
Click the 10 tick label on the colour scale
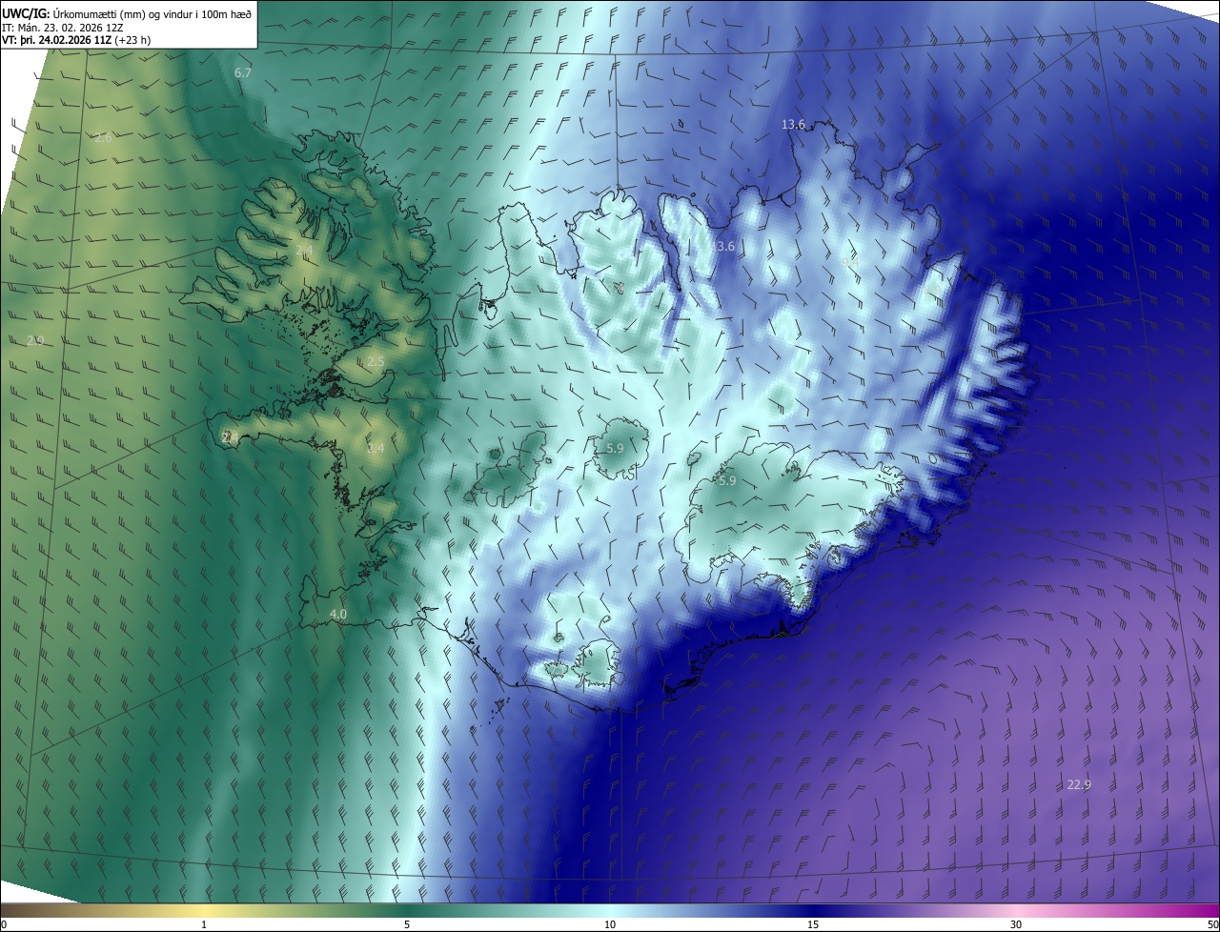point(610,925)
